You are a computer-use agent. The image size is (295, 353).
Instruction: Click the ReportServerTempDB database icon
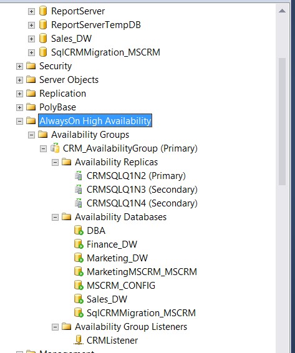pyautogui.click(x=43, y=24)
